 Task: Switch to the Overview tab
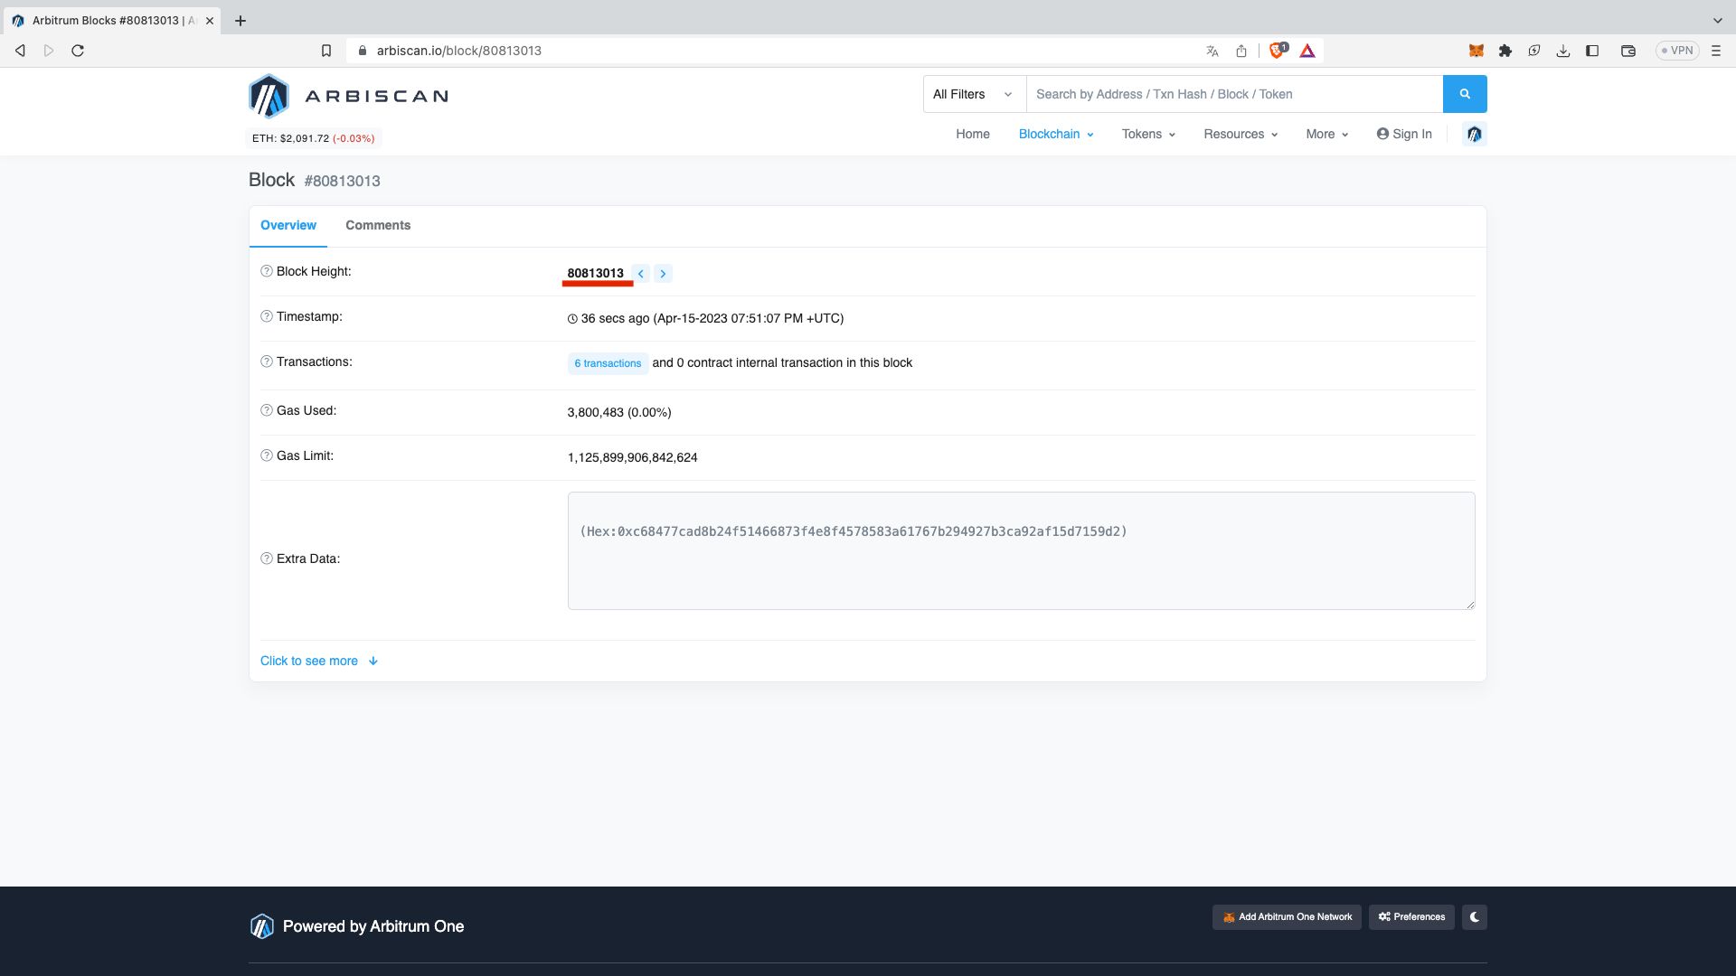pyautogui.click(x=288, y=226)
